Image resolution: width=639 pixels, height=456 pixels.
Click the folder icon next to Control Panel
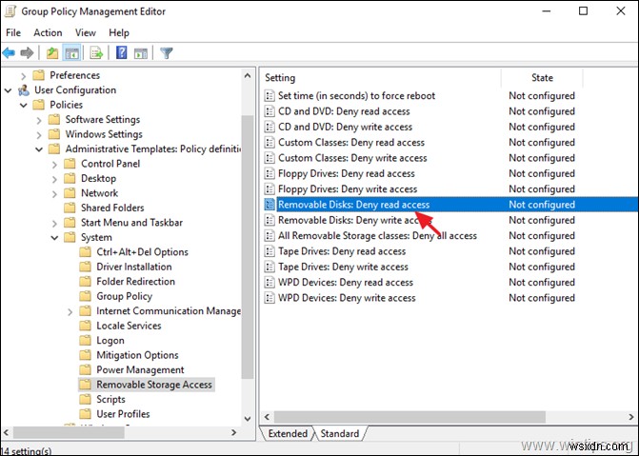[70, 164]
